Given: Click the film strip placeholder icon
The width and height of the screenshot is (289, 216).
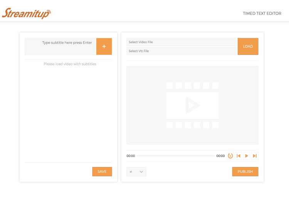Looking at the screenshot, I should (x=192, y=105).
